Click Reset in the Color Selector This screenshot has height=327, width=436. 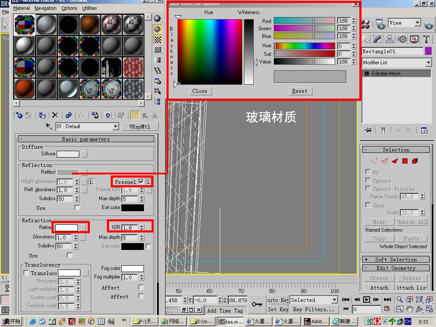pyautogui.click(x=300, y=91)
